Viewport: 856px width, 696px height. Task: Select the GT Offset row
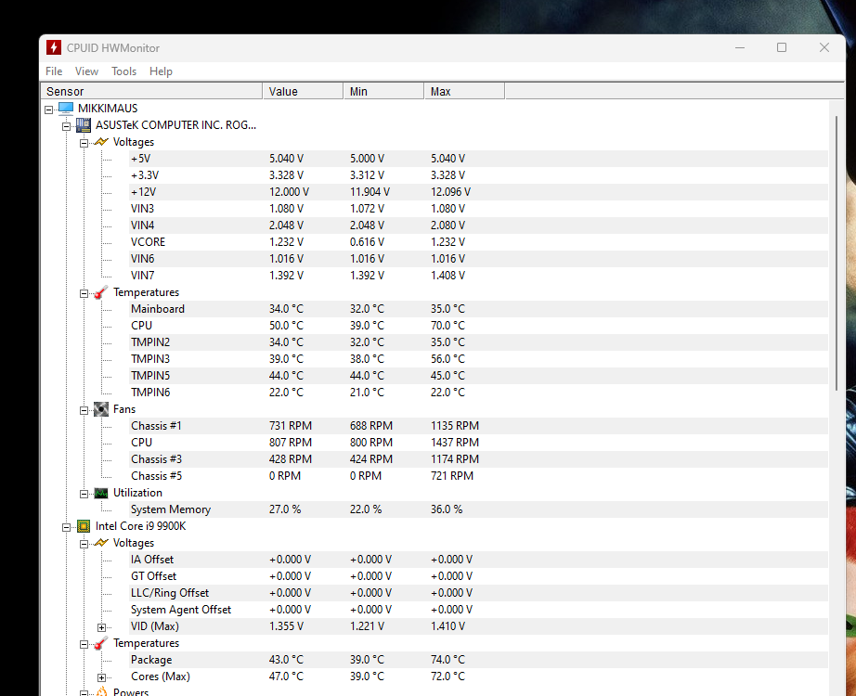(x=478, y=576)
